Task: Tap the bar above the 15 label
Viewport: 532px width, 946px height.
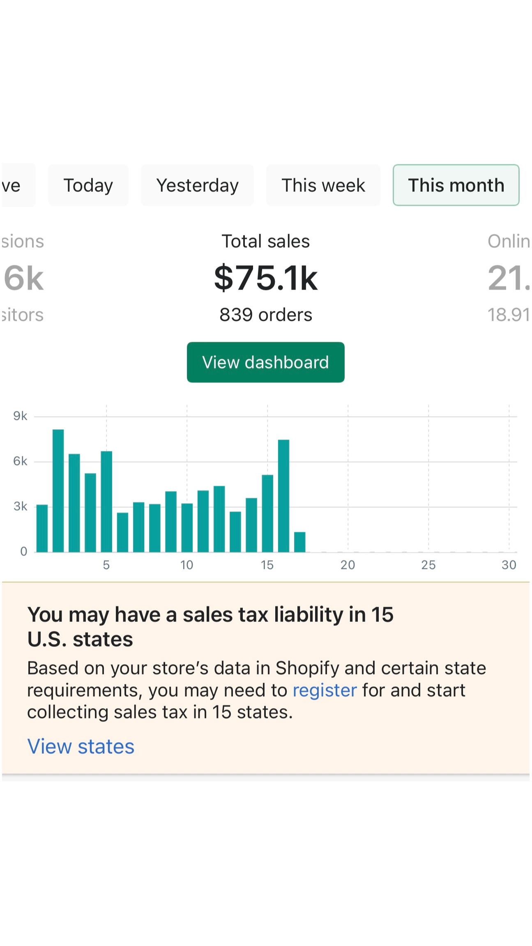Action: pyautogui.click(x=267, y=513)
